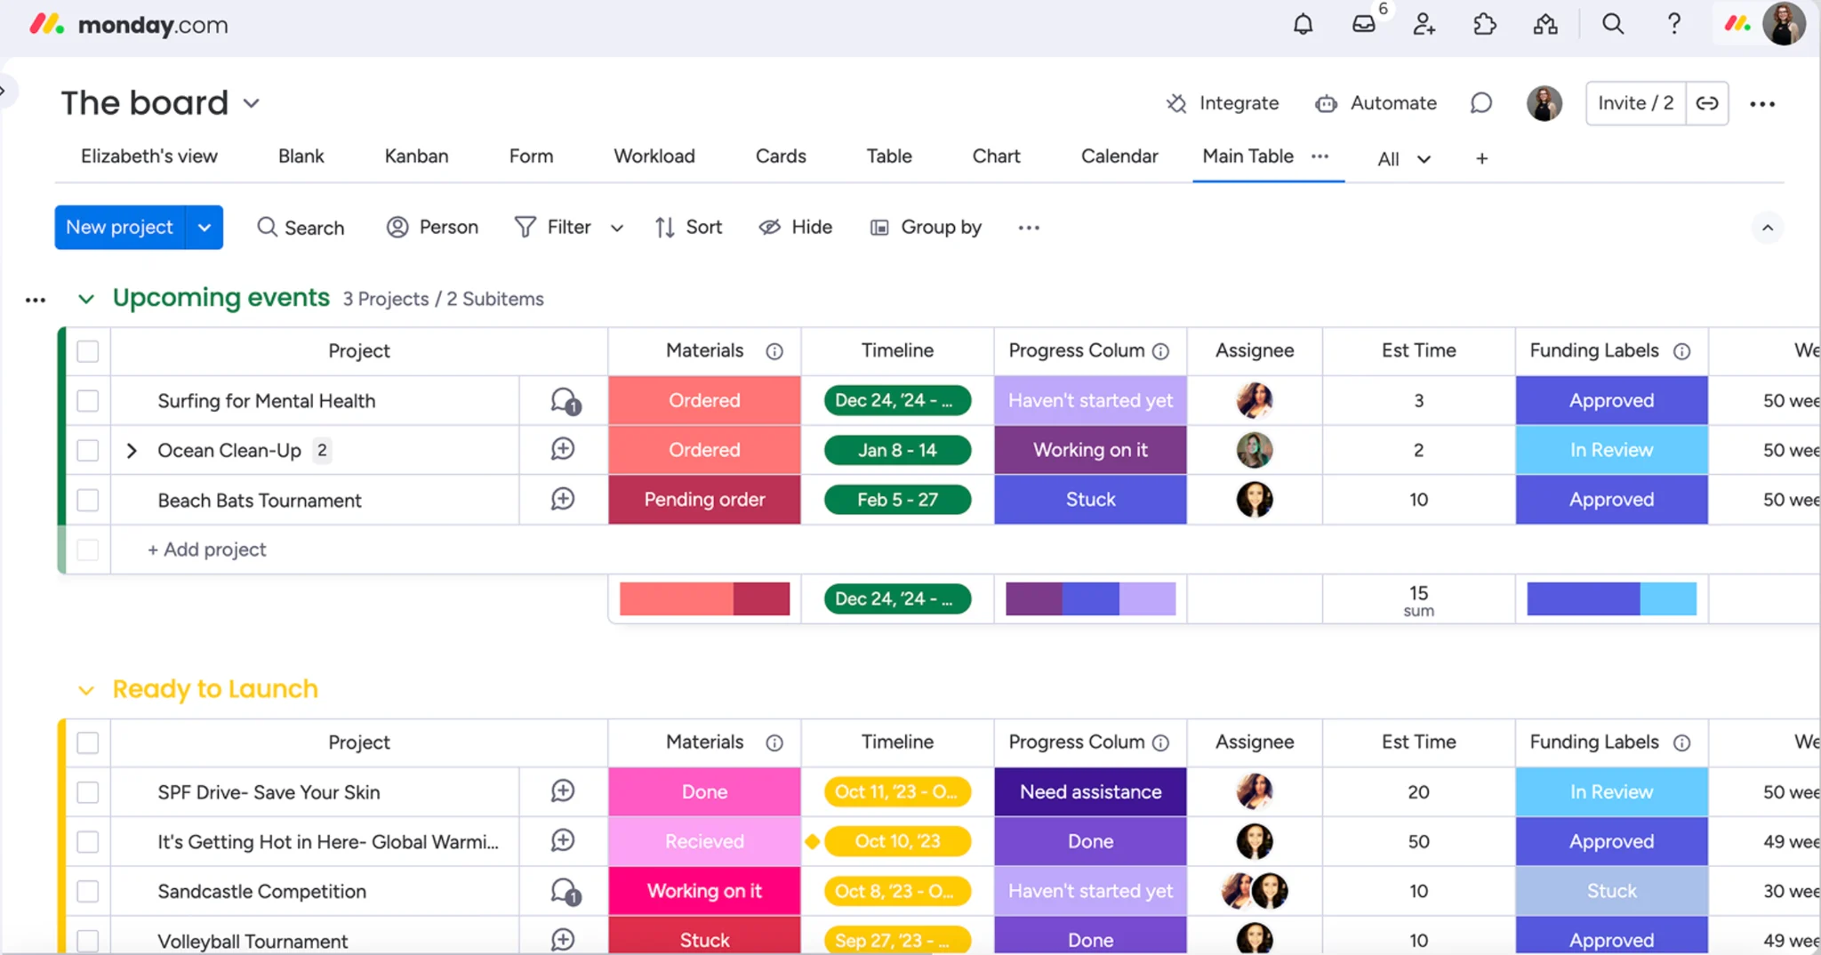Click the New project button
Image resolution: width=1821 pixels, height=955 pixels.
(x=120, y=228)
